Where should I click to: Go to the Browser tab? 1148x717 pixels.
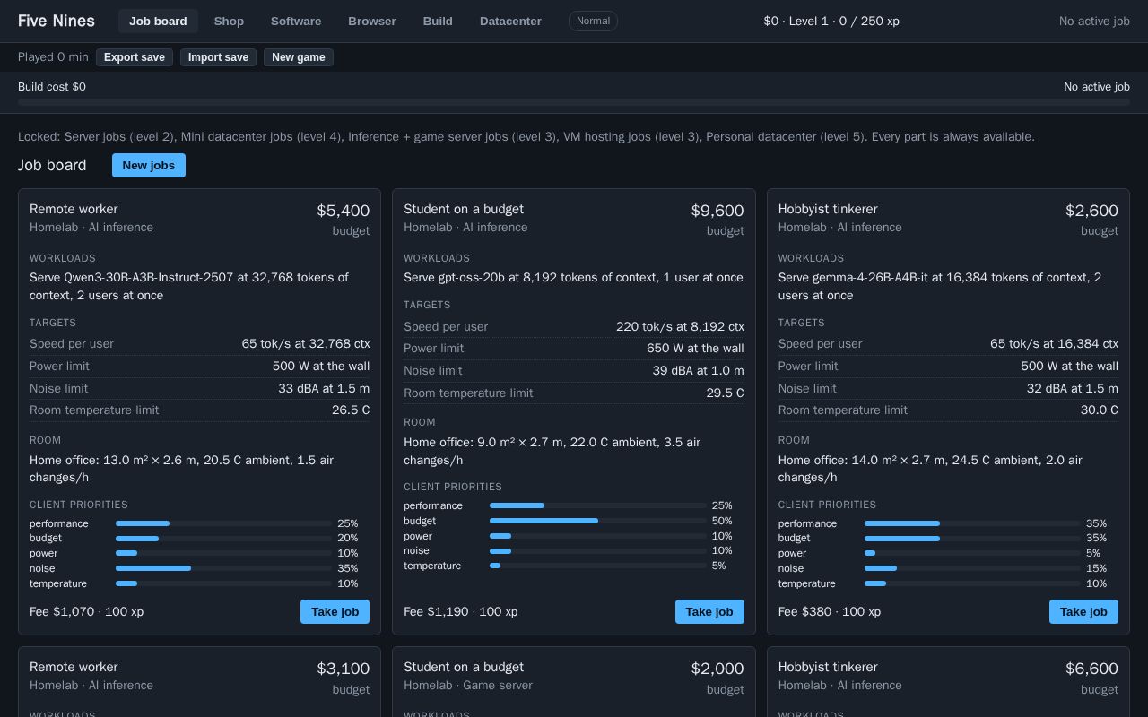[x=372, y=21]
